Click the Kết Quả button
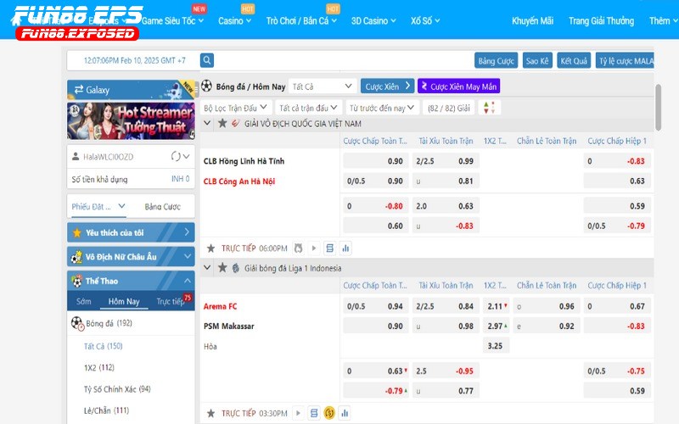This screenshot has width=679, height=424. 574,60
